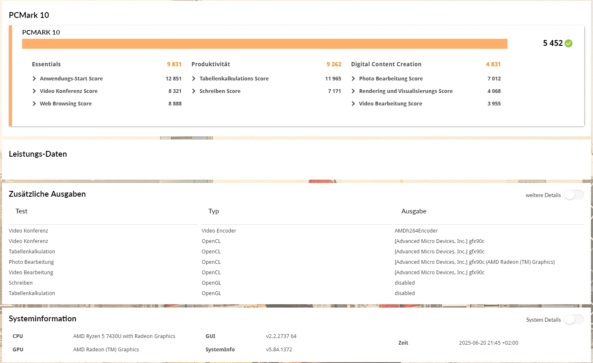Viewport: 593px width, 363px height.
Task: Expand the Schreiben Score chevron
Action: point(194,91)
